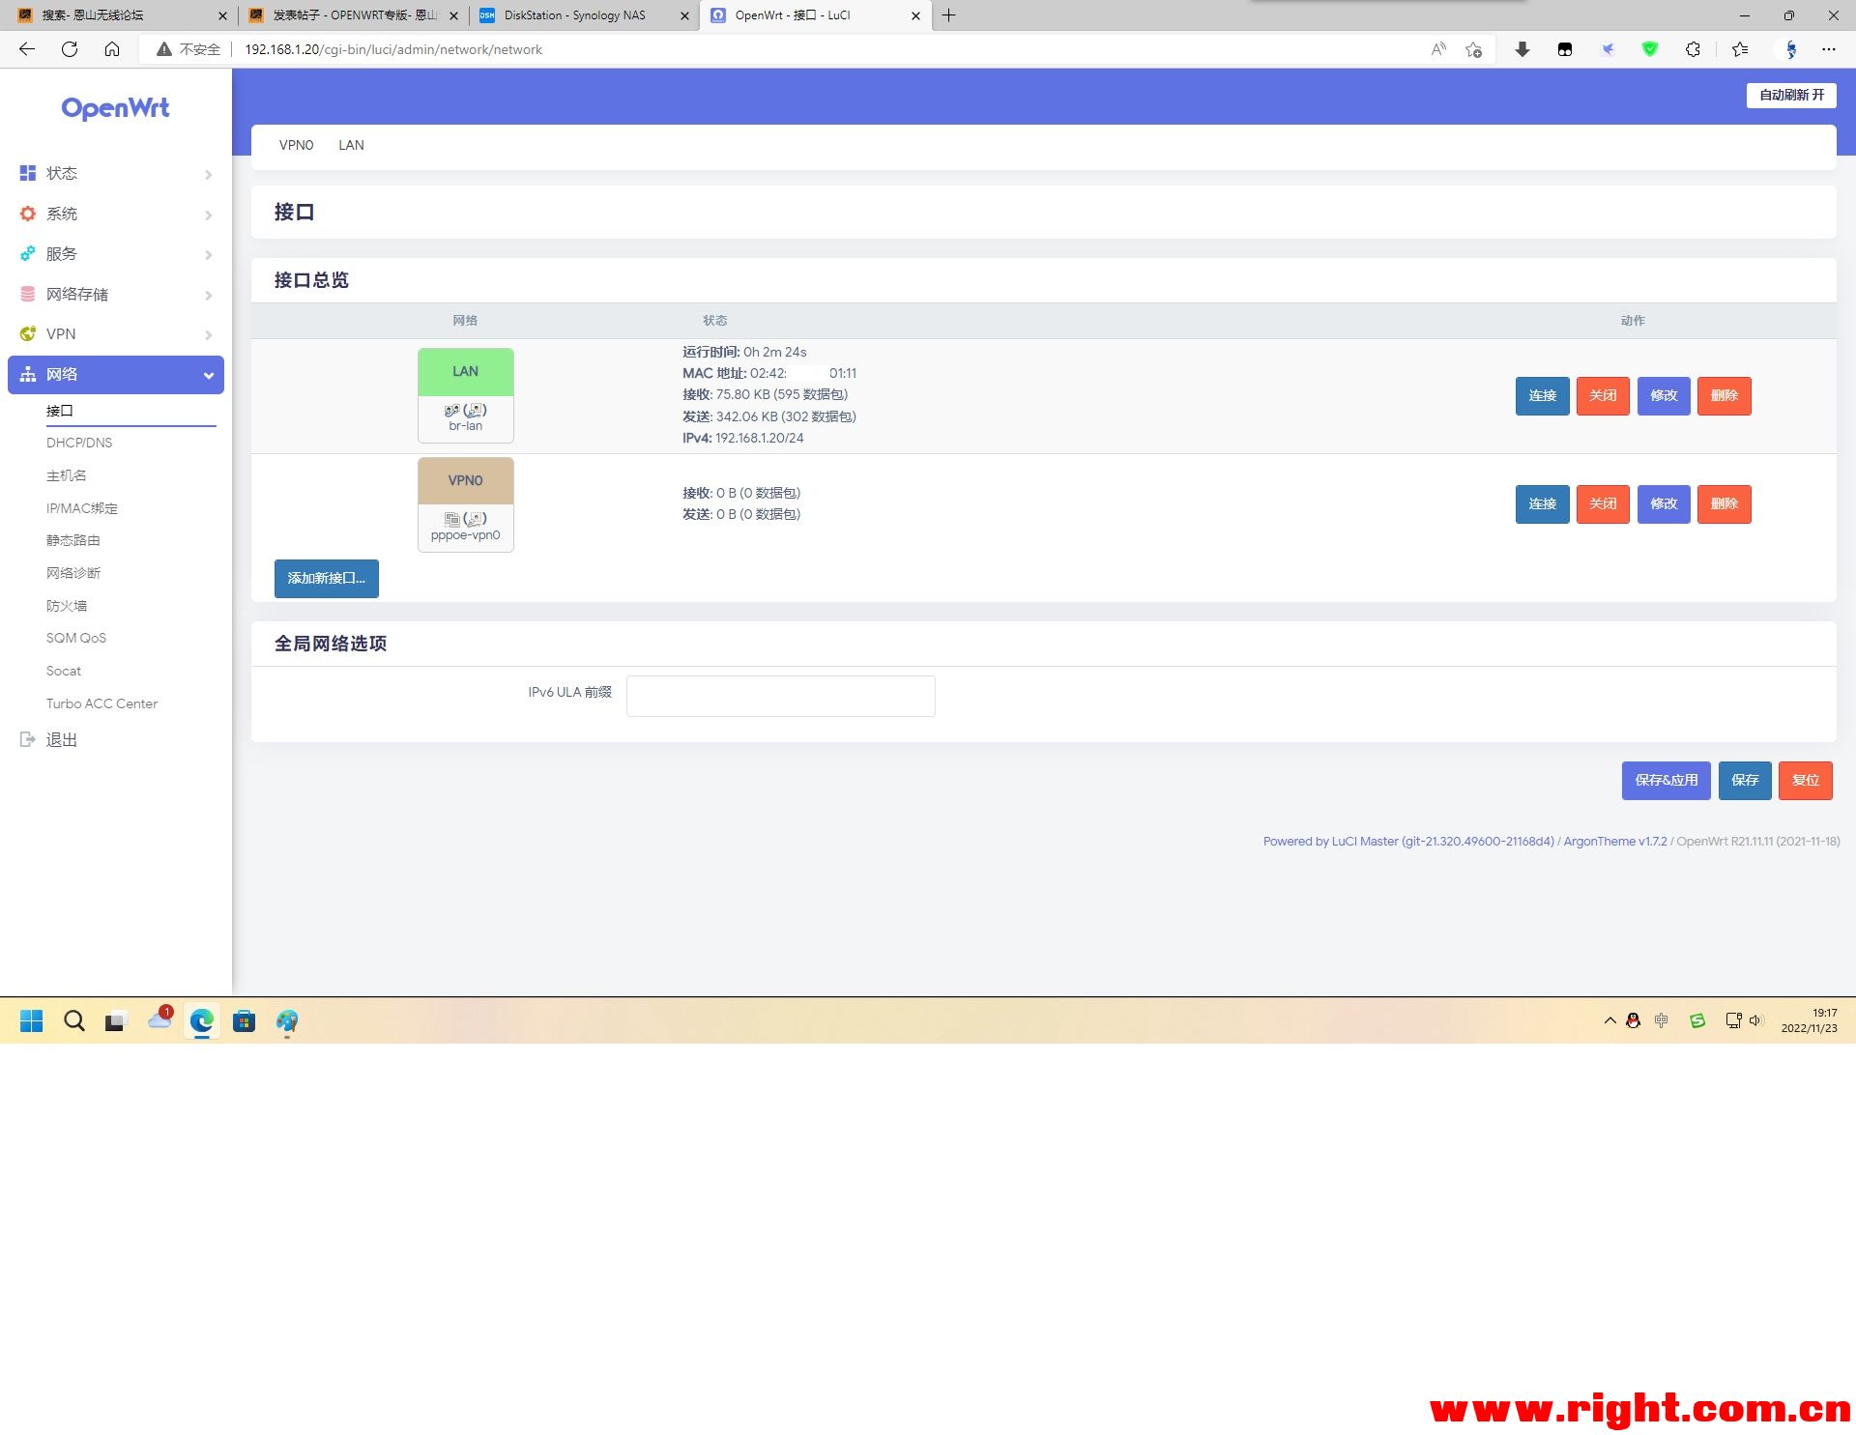Viewport: 1856px width, 1435px height.
Task: Expand the VPN menu chevron
Action: tap(209, 334)
